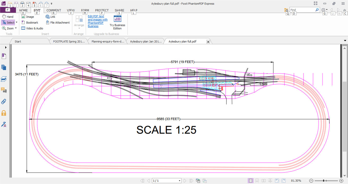This screenshot has width=348, height=184.
Task: Switch to the COMMENT ribbon tab
Action: pos(54,10)
